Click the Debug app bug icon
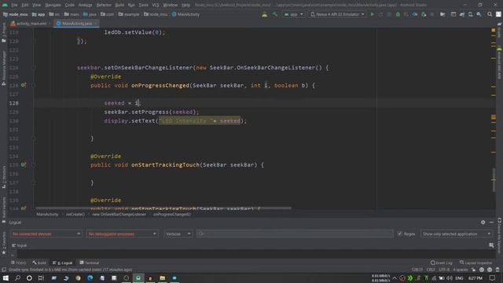Screen dimensions: 503x283 point(398,14)
